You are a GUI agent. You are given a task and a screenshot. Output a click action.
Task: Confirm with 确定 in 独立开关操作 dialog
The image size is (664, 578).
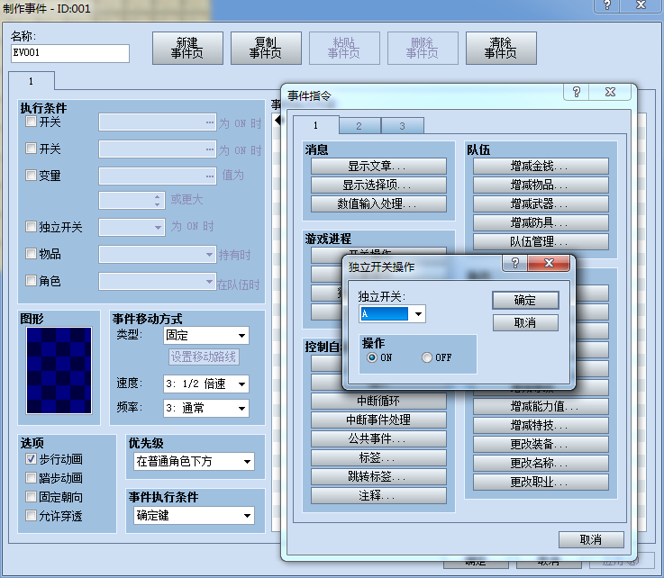525,300
